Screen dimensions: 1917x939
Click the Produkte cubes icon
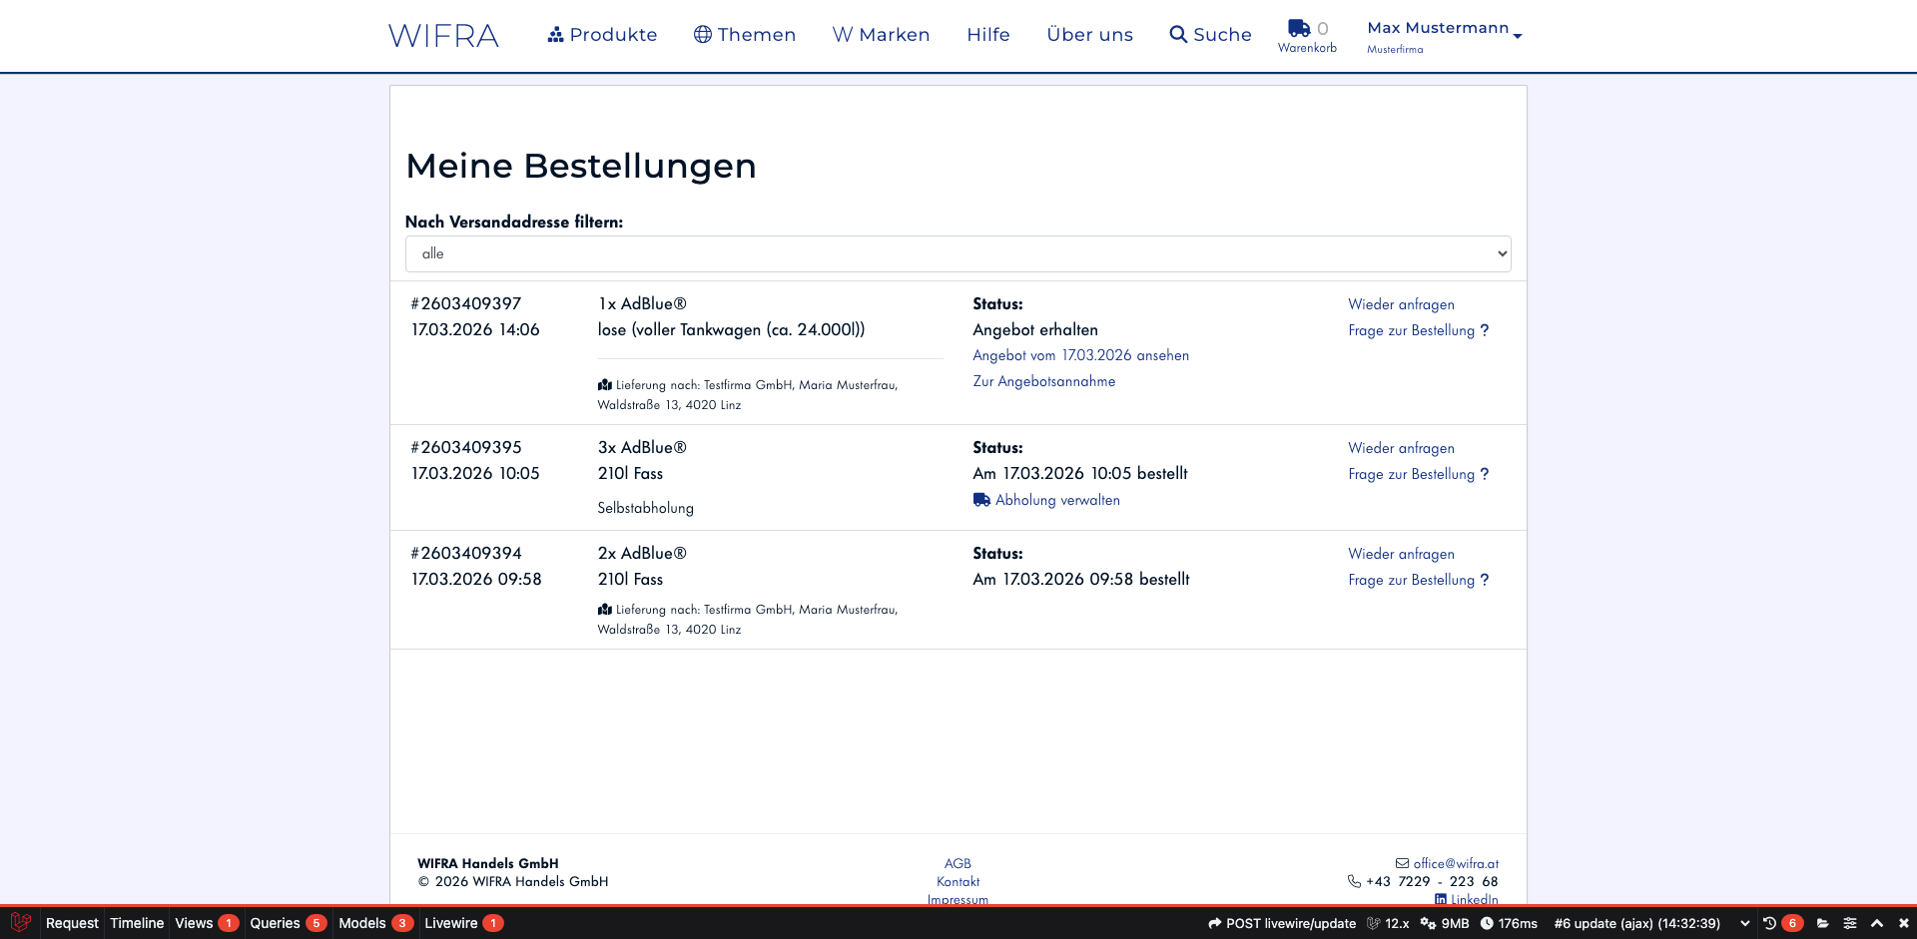[x=554, y=34]
